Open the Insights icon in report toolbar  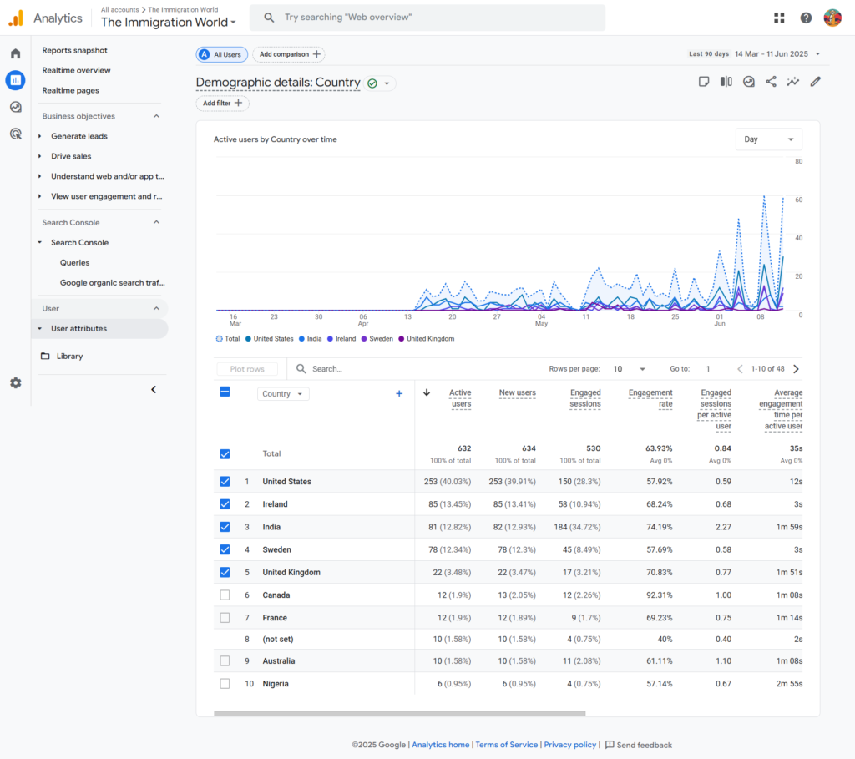coord(749,82)
